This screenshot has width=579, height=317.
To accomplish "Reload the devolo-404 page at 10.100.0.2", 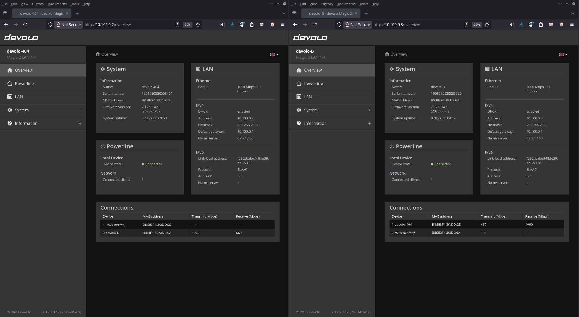I will [25, 24].
